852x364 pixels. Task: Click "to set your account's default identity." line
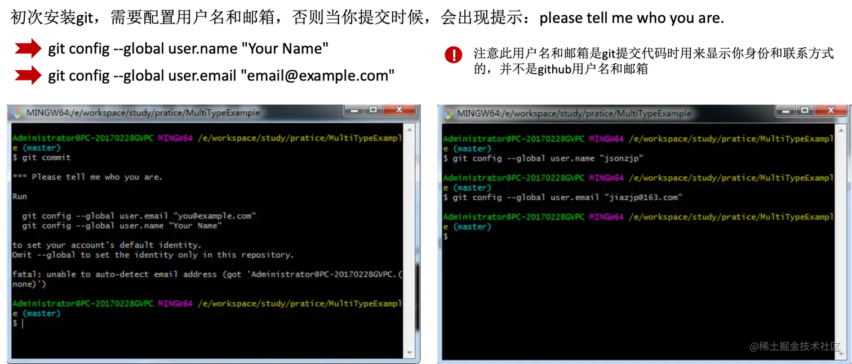tap(107, 245)
